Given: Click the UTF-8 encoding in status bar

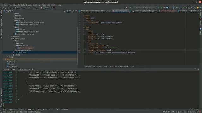Looking at the screenshot, I should click(173, 112).
